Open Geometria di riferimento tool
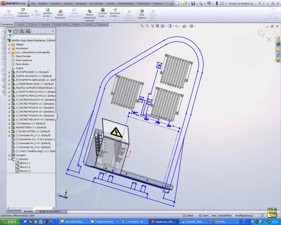 point(115,13)
